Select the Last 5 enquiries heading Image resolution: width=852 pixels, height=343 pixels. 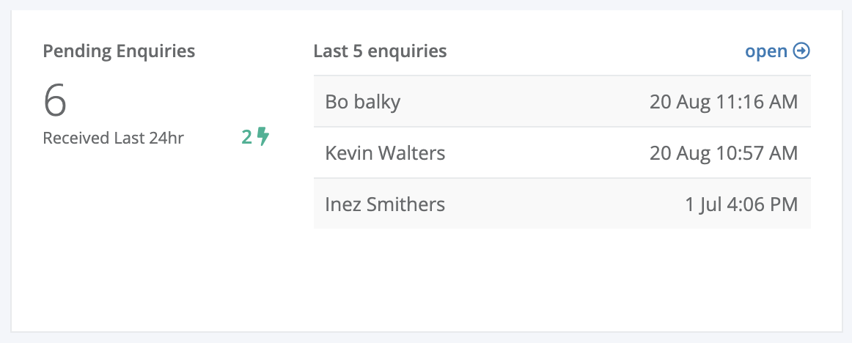pos(381,51)
